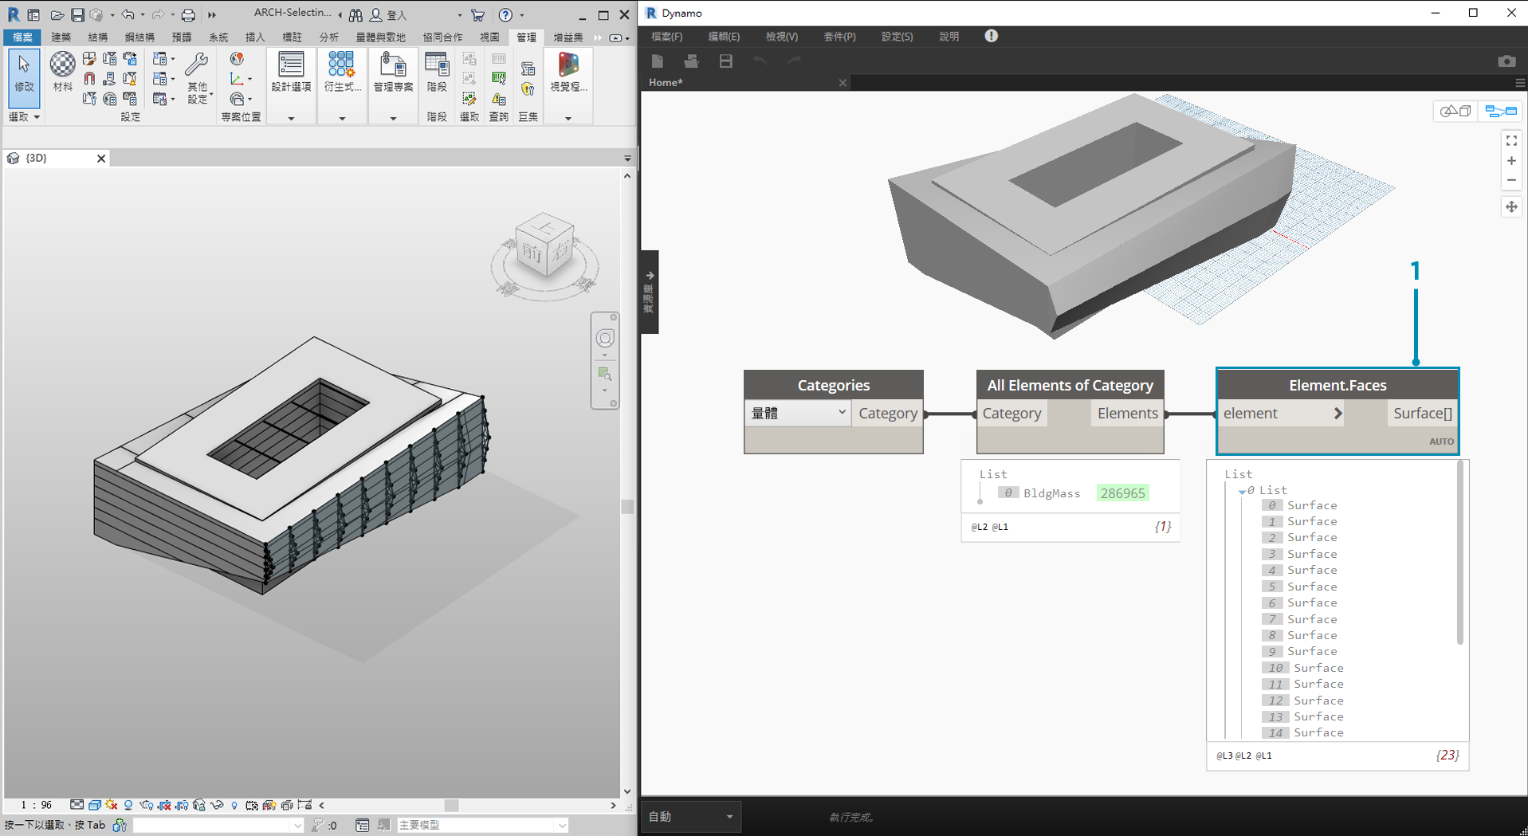Image resolution: width=1528 pixels, height=836 pixels.
Task: Open Dynamo 檔案(F) menu
Action: pyautogui.click(x=666, y=37)
